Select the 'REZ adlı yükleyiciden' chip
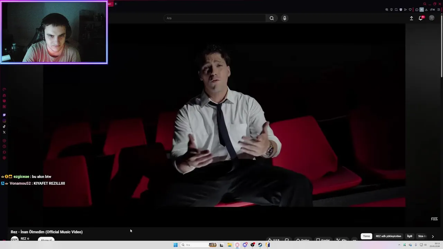 388,236
